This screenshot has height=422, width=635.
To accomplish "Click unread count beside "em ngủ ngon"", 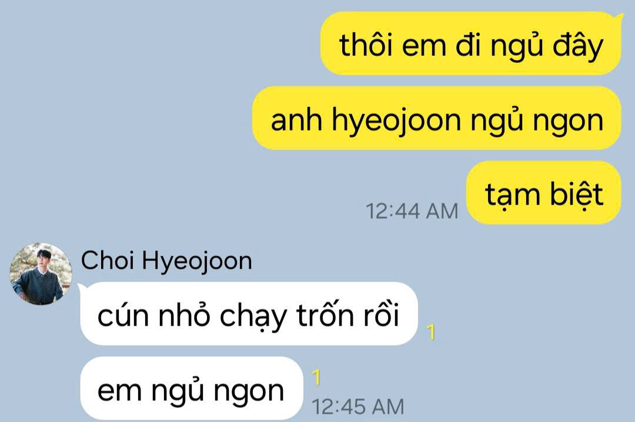I will coord(316,377).
